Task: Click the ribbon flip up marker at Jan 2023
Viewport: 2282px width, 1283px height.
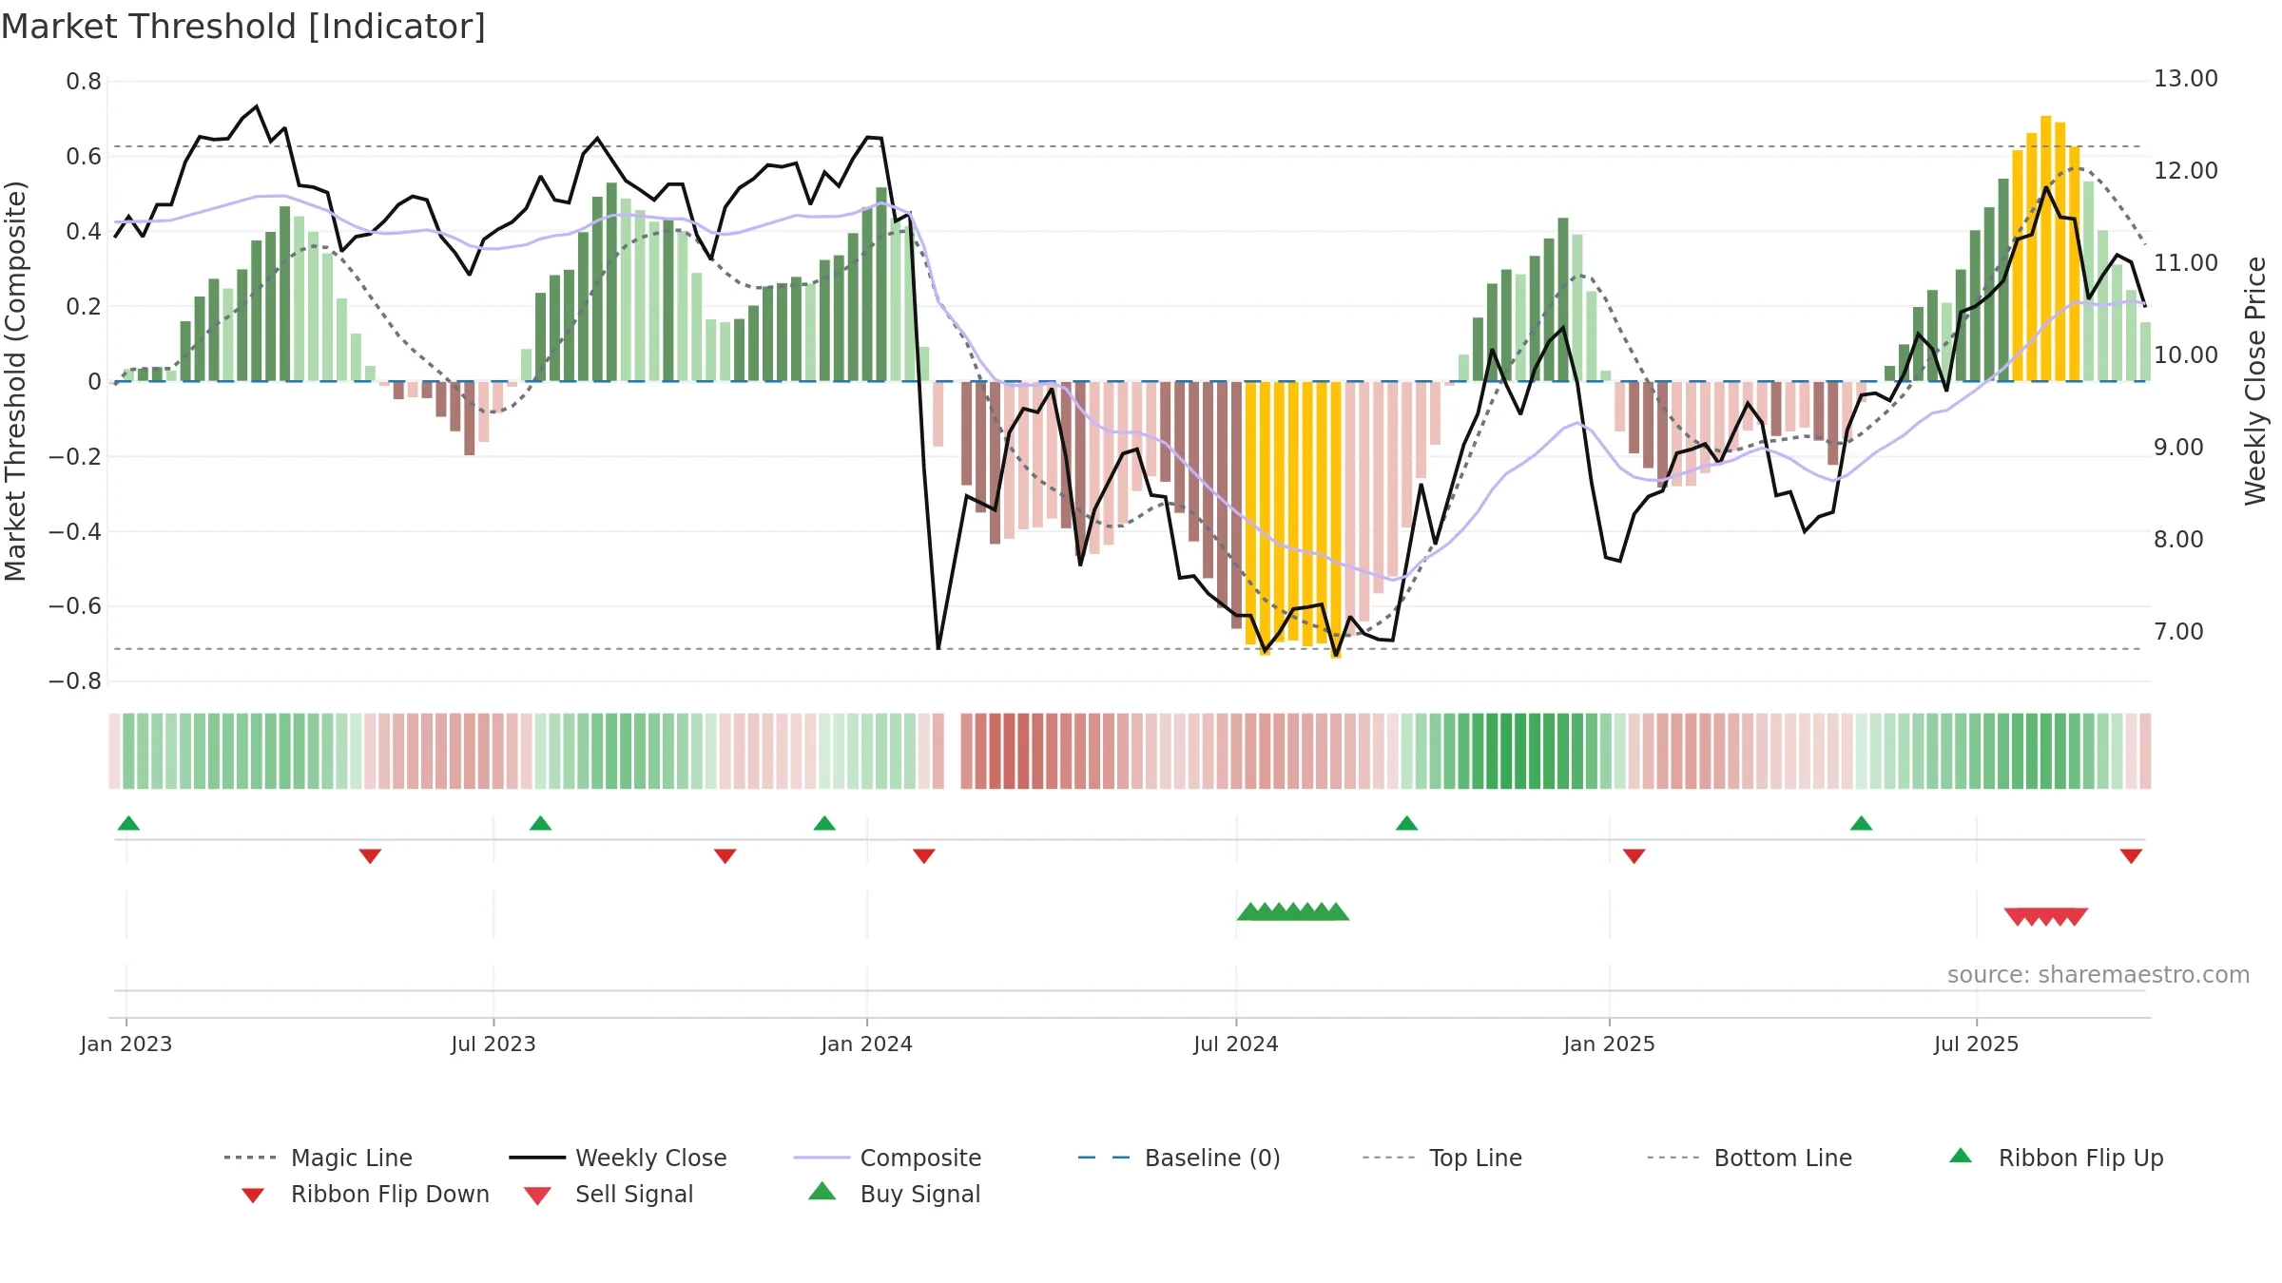Action: pos(128,823)
